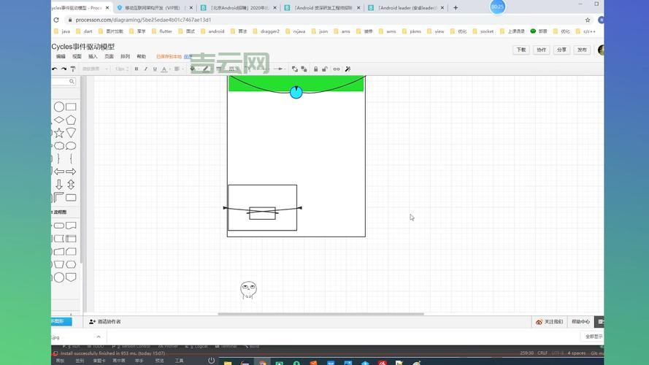Select the right arrow shape
The width and height of the screenshot is (649, 365).
click(72, 172)
